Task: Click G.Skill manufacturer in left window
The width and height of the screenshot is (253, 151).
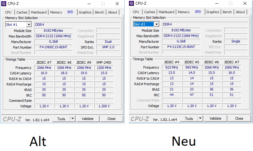Action: (54, 42)
